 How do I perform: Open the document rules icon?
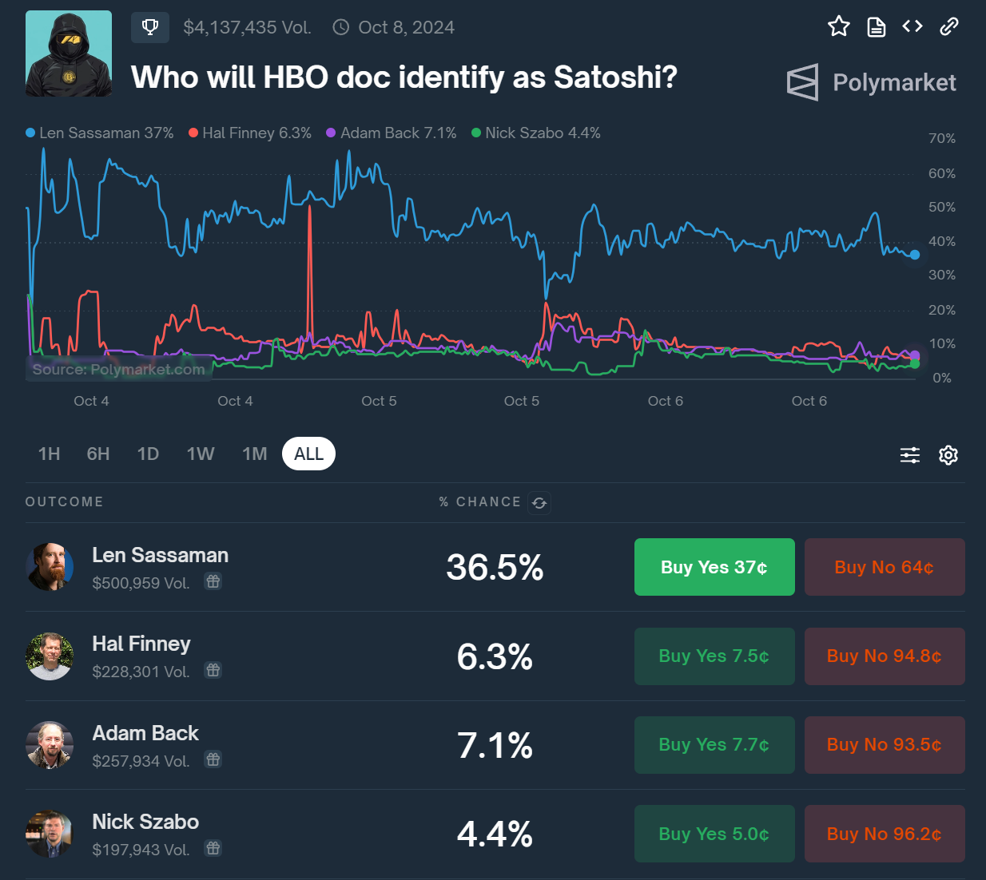877,27
